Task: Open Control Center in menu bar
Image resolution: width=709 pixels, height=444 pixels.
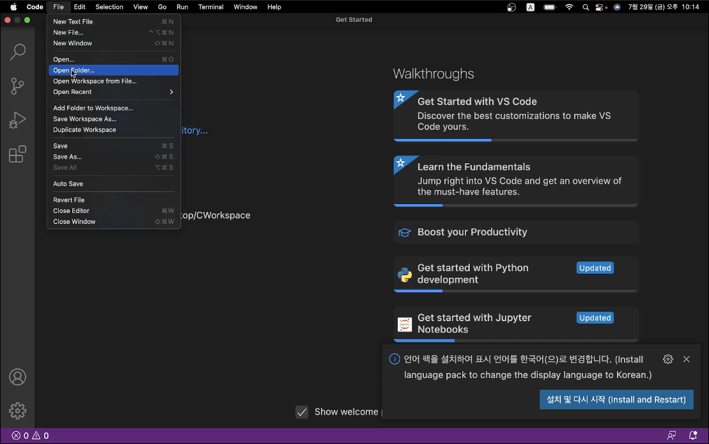Action: coord(600,7)
